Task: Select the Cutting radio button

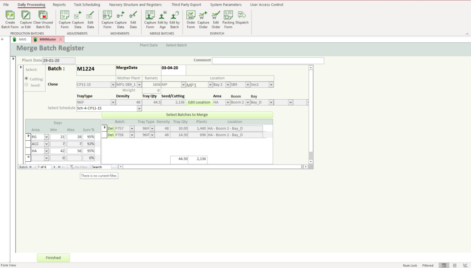Action: tap(26, 79)
